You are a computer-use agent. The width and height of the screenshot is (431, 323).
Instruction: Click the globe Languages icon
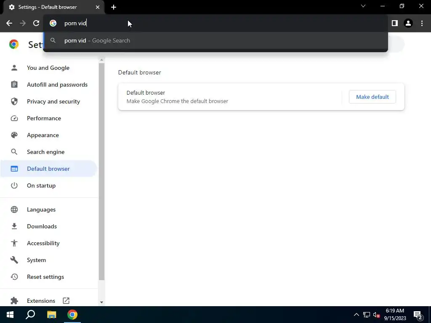(x=14, y=209)
